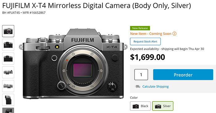The image size is (216, 113).
Task: Open the partially visible bottom thumbnail
Action: tap(8, 111)
